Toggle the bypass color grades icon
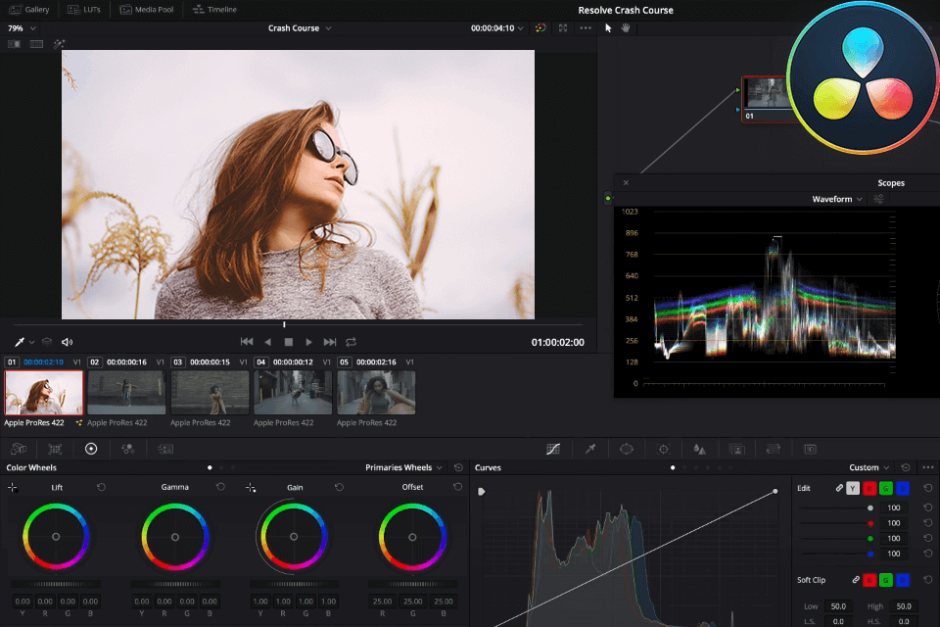Image resolution: width=940 pixels, height=627 pixels. [540, 28]
